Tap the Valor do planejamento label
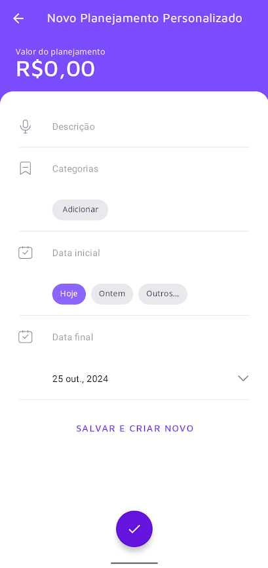 click(x=60, y=52)
